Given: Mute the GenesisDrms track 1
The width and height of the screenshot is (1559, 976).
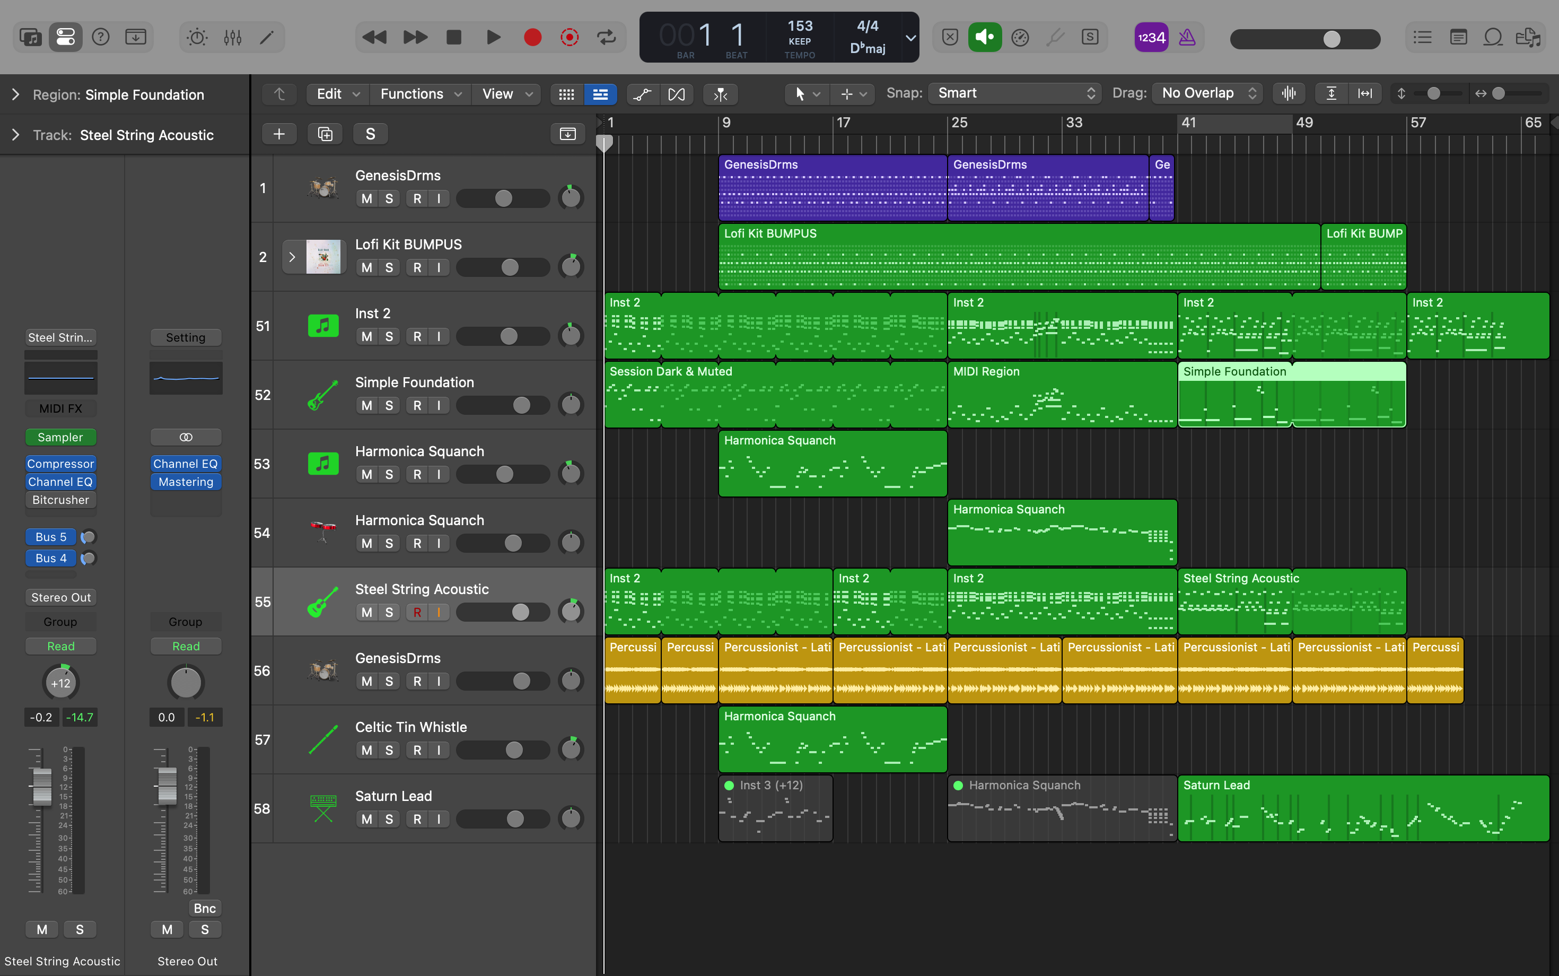Looking at the screenshot, I should tap(366, 199).
